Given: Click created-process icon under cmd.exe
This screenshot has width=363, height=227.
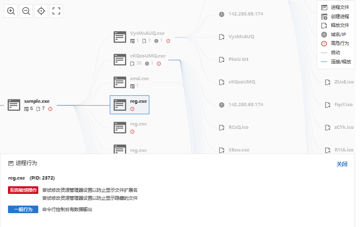Looking at the screenshot, I should click(132, 86).
